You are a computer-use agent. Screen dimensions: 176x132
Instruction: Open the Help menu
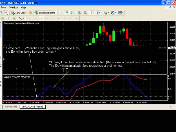(23, 8)
